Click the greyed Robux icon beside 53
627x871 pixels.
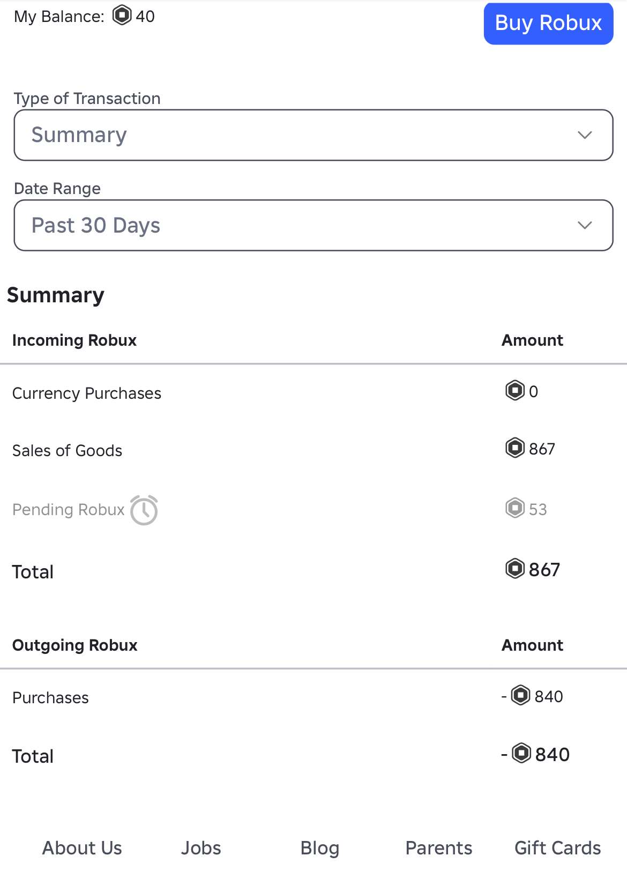[515, 508]
